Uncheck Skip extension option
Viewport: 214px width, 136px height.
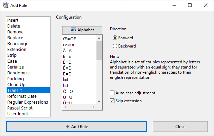tap(112, 101)
